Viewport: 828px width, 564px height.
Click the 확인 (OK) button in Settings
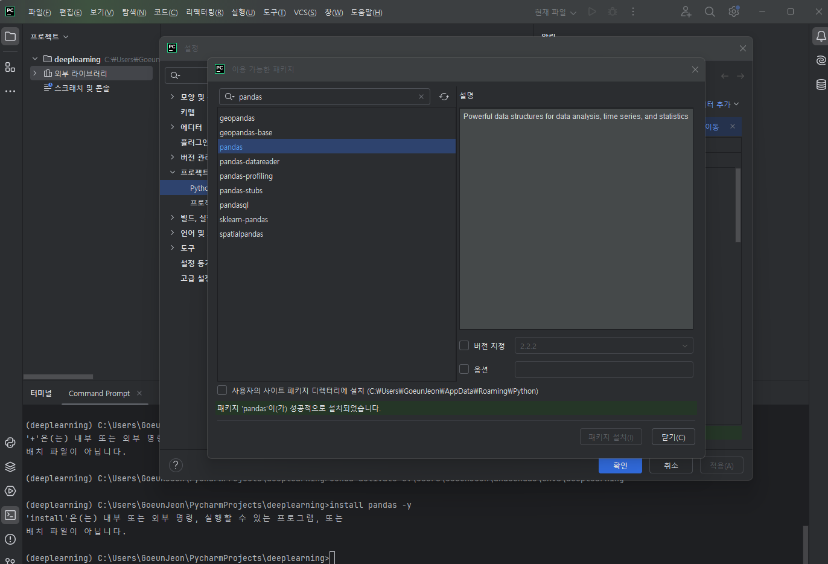point(620,466)
